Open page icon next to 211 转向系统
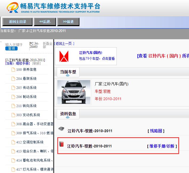Screen dimensions: 189x173 pyautogui.click(x=13, y=106)
